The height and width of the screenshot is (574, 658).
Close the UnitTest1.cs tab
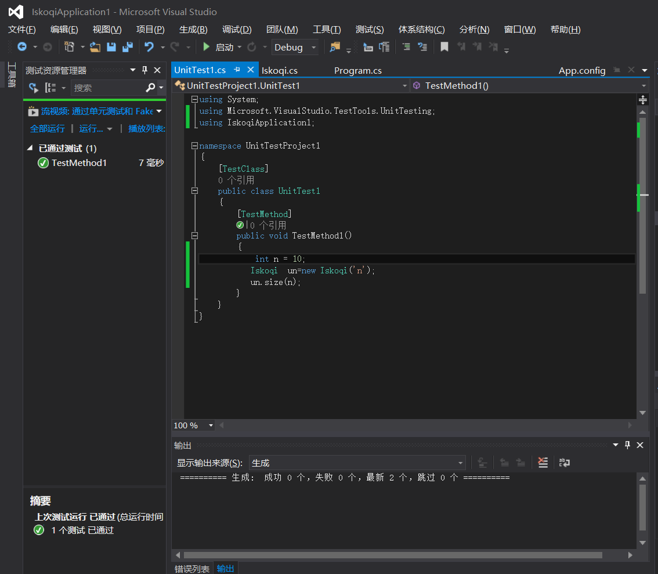click(x=251, y=70)
